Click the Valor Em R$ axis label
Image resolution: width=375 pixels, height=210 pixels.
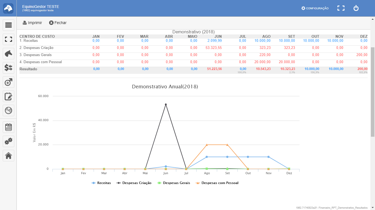tap(34, 133)
